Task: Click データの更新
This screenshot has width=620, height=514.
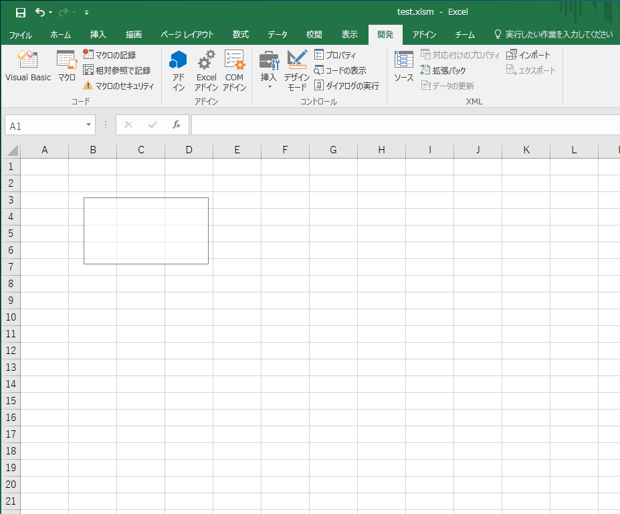Action: [447, 86]
